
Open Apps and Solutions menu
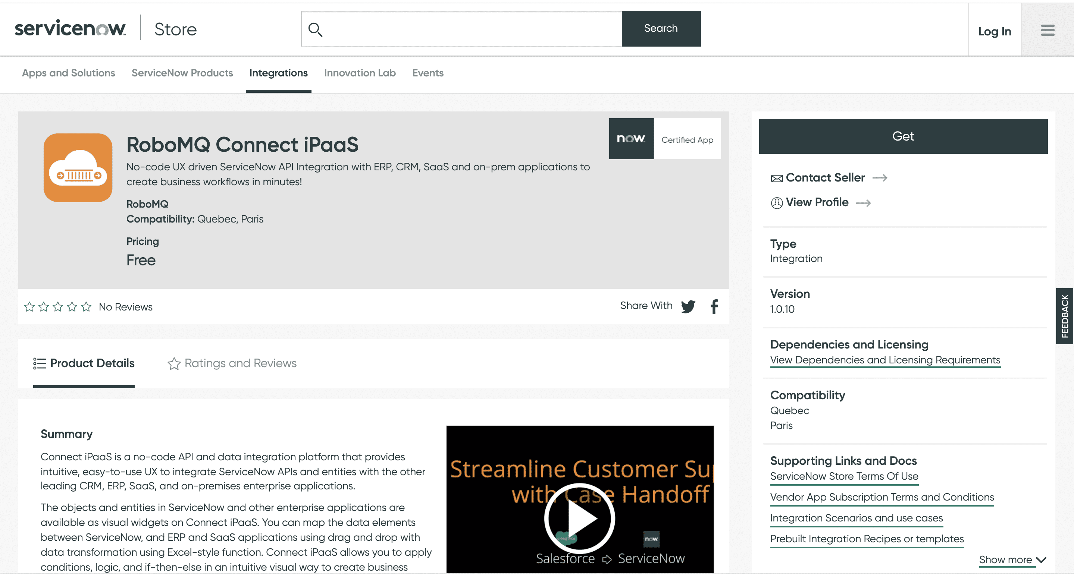[68, 73]
